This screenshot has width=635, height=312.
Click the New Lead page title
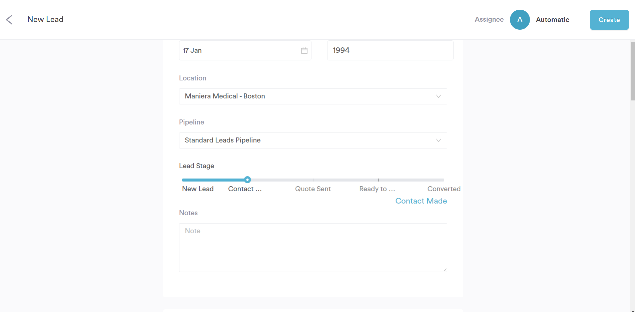click(x=45, y=19)
